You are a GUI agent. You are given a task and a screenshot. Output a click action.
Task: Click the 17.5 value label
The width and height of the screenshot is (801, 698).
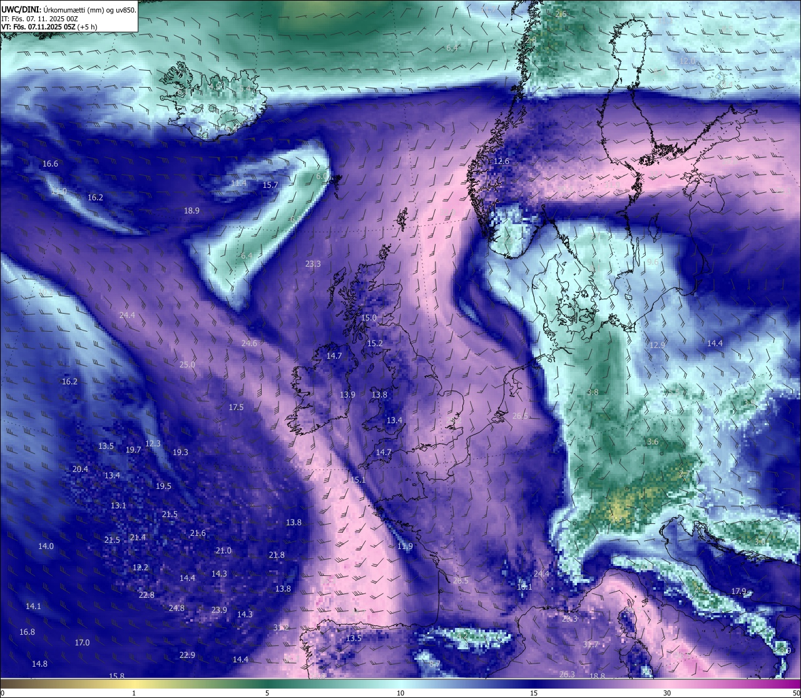[x=236, y=408]
